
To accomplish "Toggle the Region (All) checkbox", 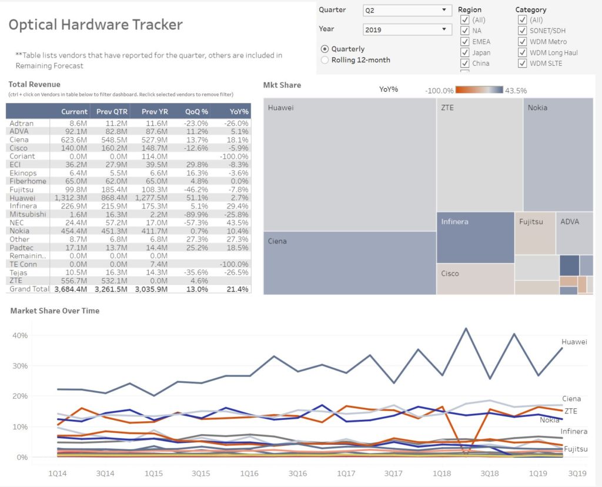I will point(465,19).
